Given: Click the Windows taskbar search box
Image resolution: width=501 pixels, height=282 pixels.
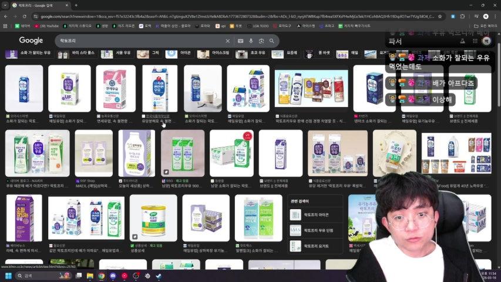Looking at the screenshot, I should point(44,276).
